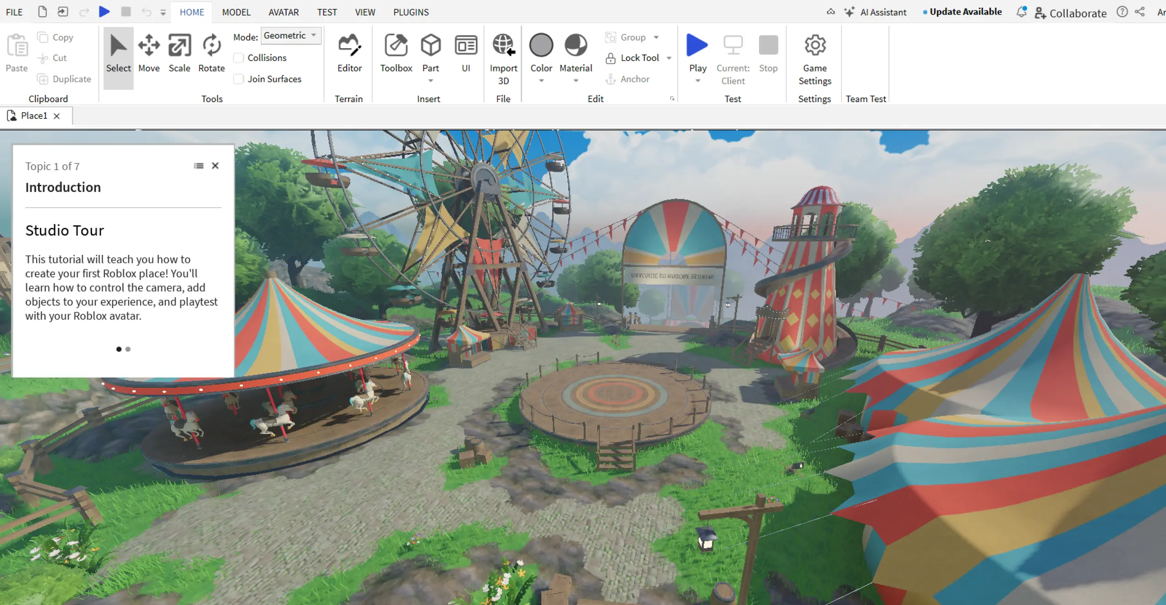Image resolution: width=1166 pixels, height=605 pixels.
Task: Click Update Available link
Action: (x=965, y=12)
